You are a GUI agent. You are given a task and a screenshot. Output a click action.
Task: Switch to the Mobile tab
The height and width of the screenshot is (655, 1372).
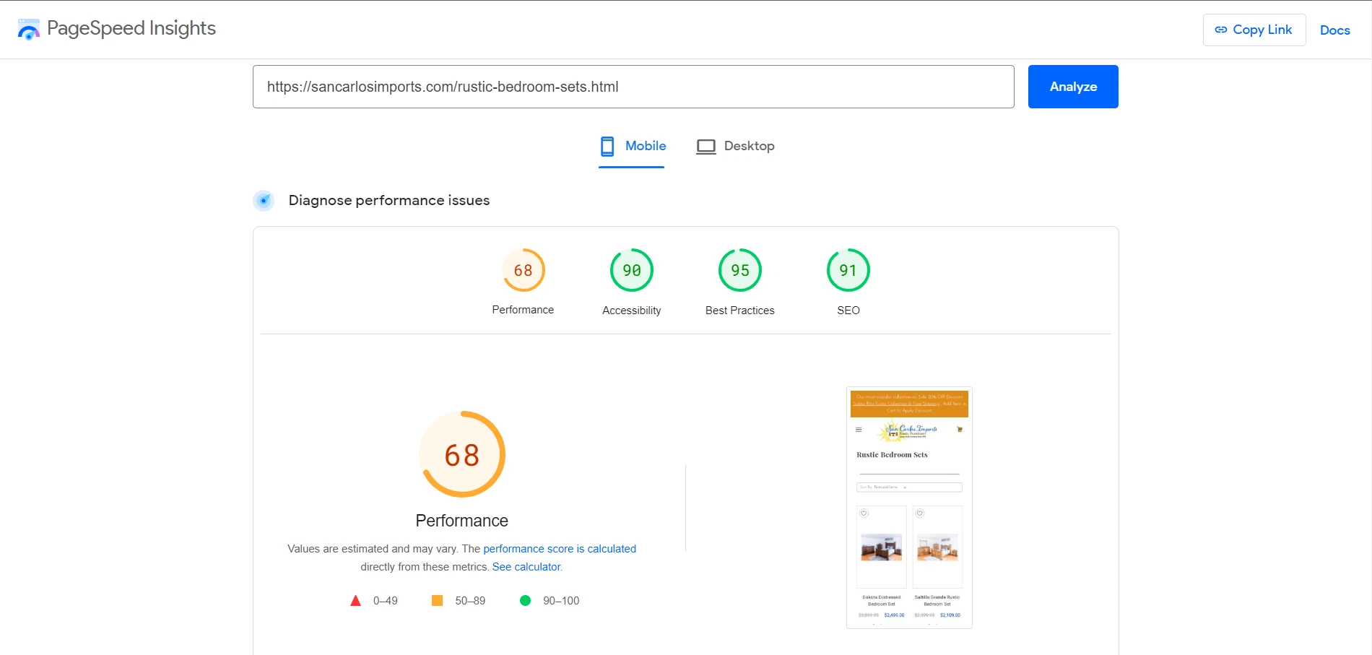click(x=632, y=147)
